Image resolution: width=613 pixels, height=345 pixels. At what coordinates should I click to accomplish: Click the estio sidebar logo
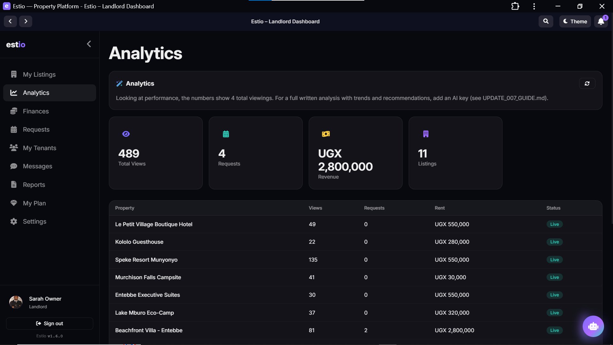tap(16, 44)
